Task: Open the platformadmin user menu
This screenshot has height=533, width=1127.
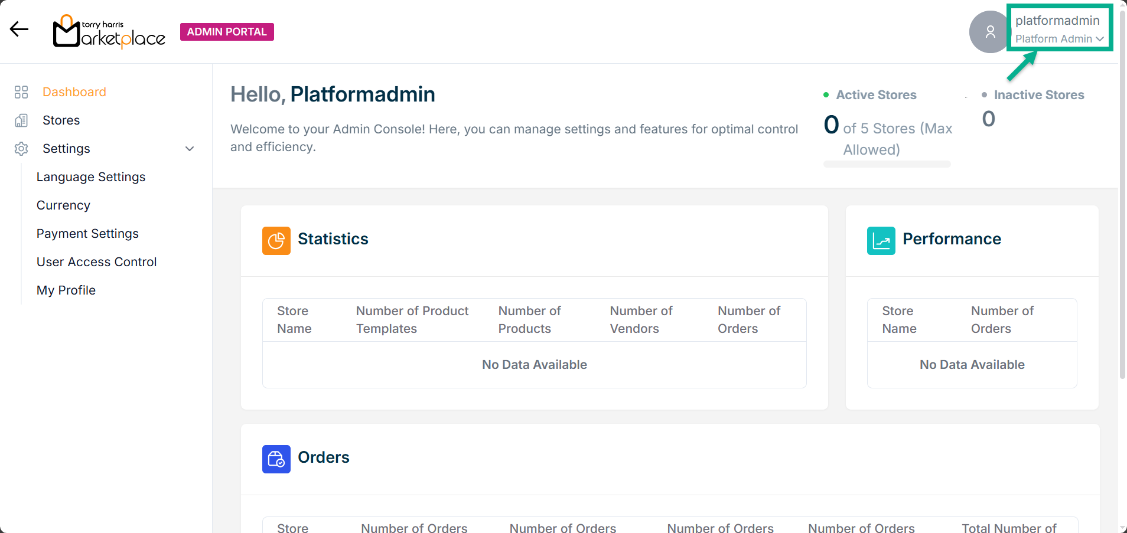Action: click(1057, 21)
